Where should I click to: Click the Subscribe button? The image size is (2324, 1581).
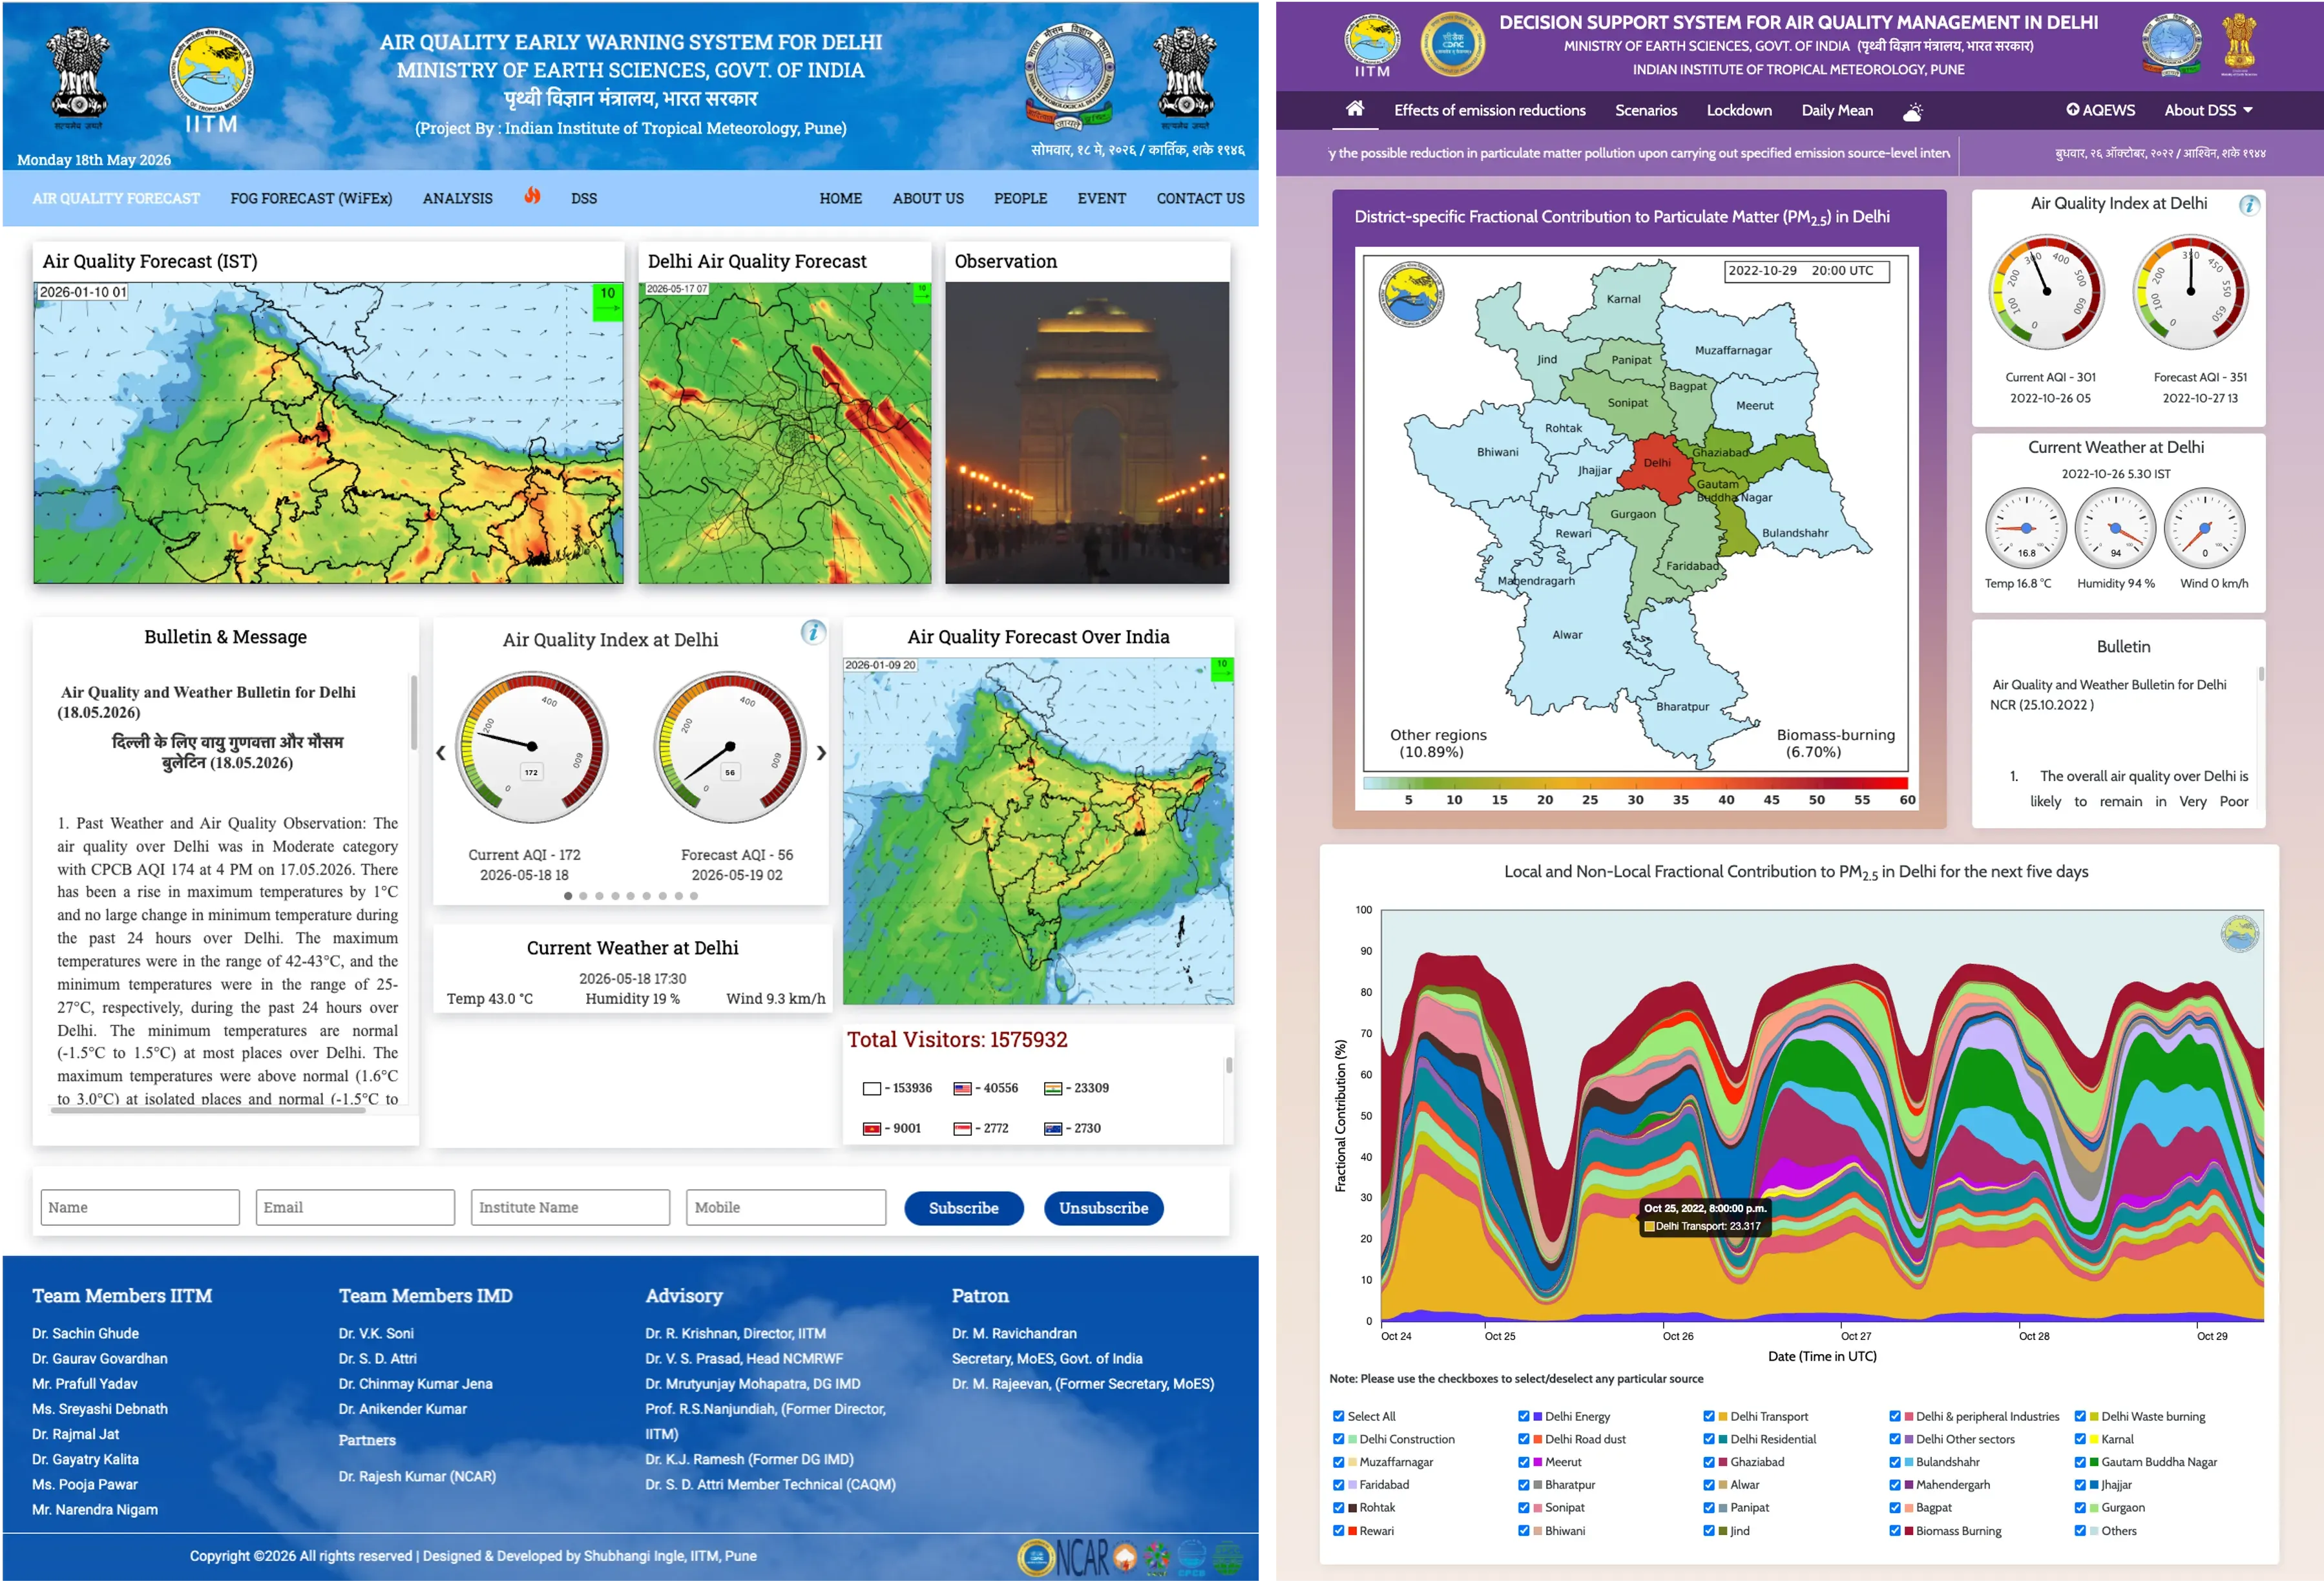point(964,1208)
